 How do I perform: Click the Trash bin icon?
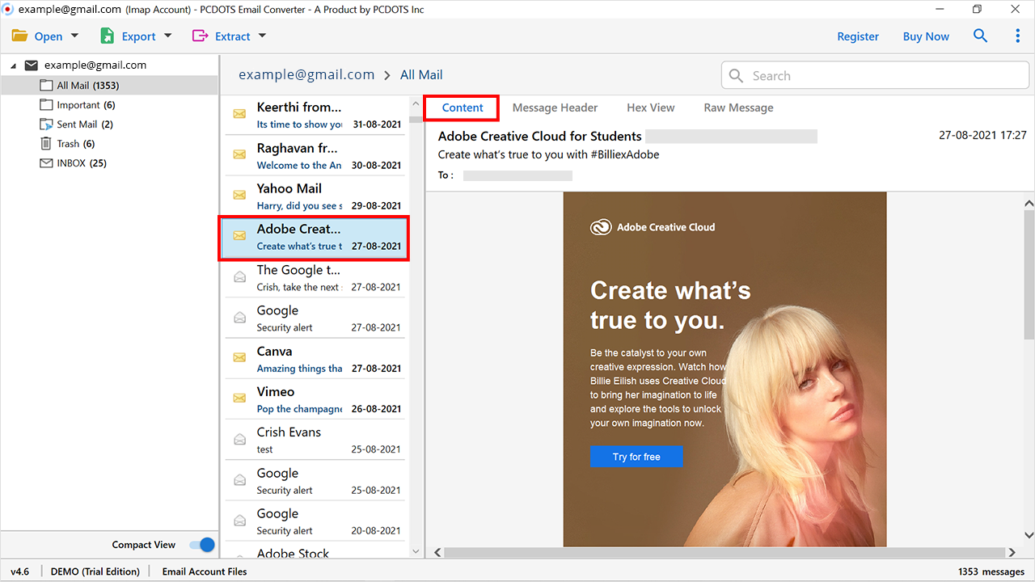pos(46,144)
